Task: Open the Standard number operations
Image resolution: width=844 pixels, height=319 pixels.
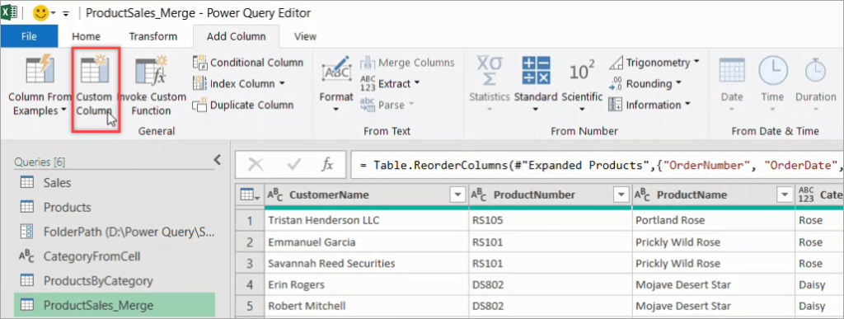Action: (x=536, y=83)
